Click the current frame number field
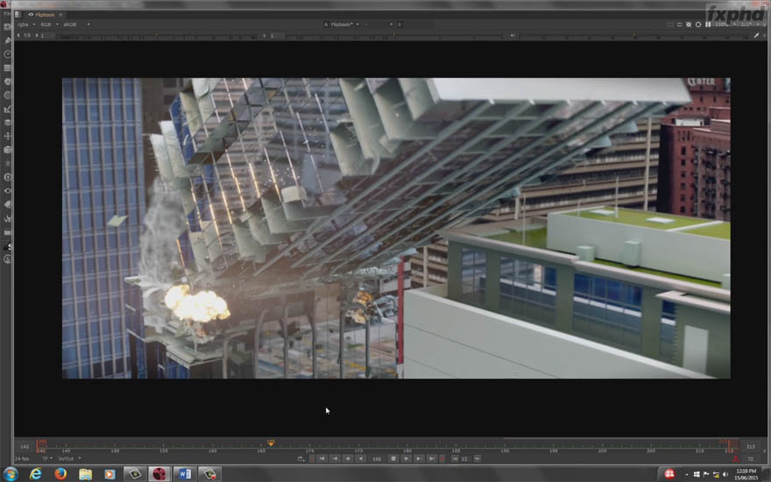This screenshot has width=771, height=482. 377,459
